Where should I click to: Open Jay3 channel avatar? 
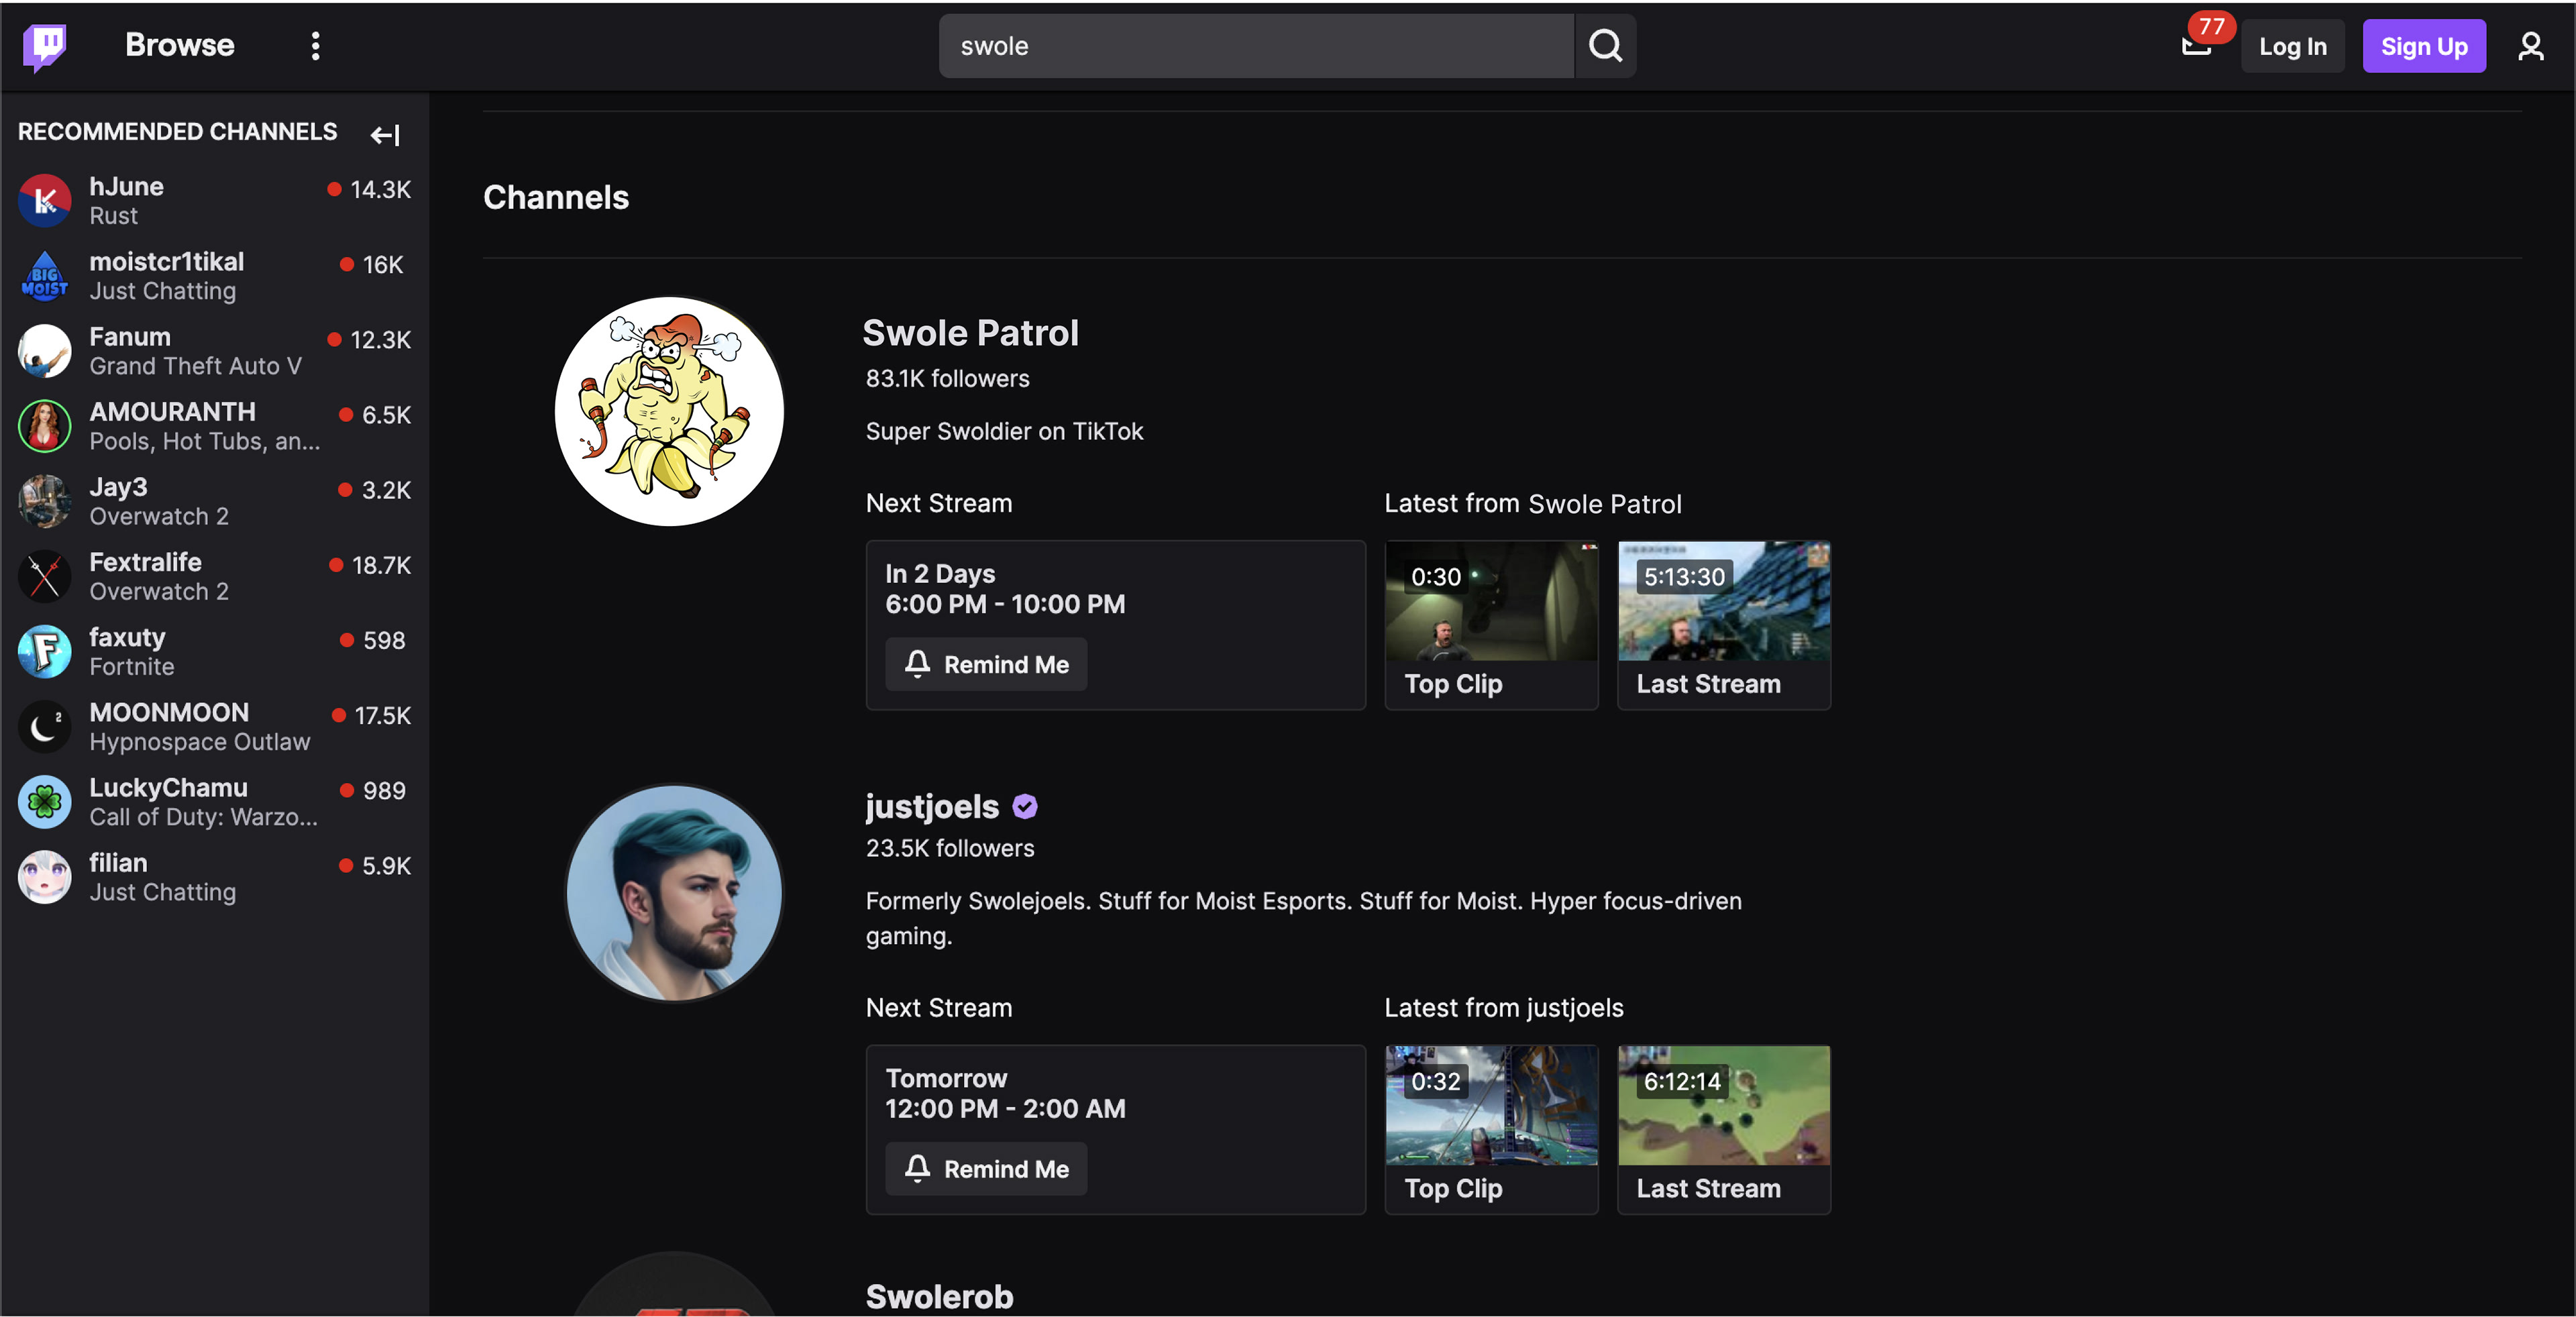(44, 500)
